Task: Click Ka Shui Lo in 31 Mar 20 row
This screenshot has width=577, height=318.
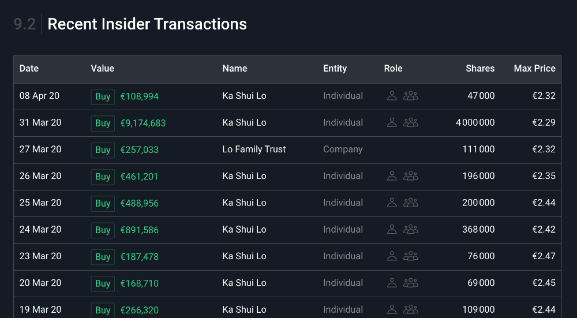Action: coord(244,122)
